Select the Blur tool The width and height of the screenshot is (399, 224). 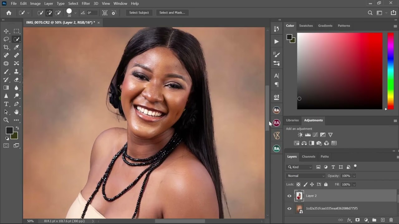(x=17, y=88)
